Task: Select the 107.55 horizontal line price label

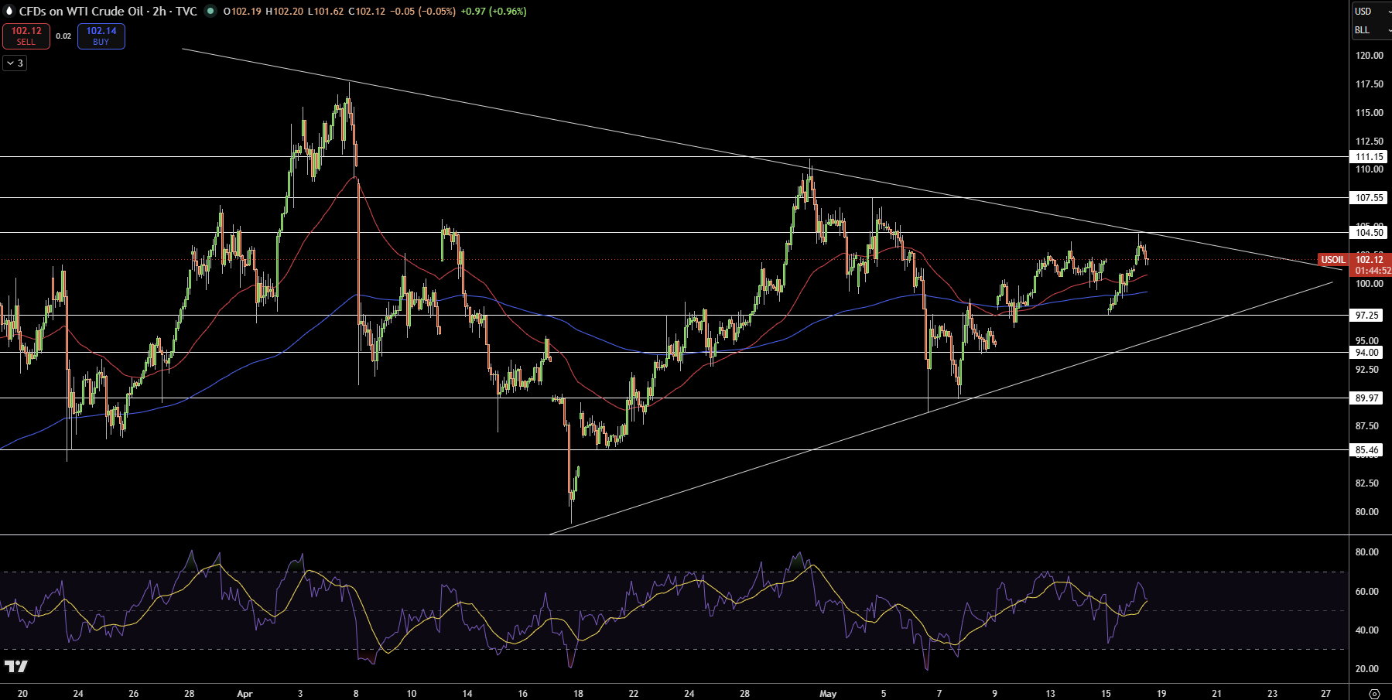Action: 1369,198
